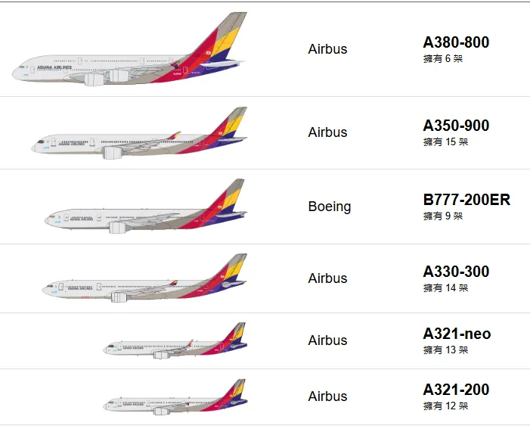Select the A321-200 model heading
530x429 pixels.
456,390
